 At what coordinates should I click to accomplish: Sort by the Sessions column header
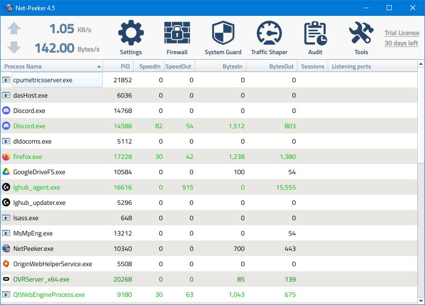[313, 66]
